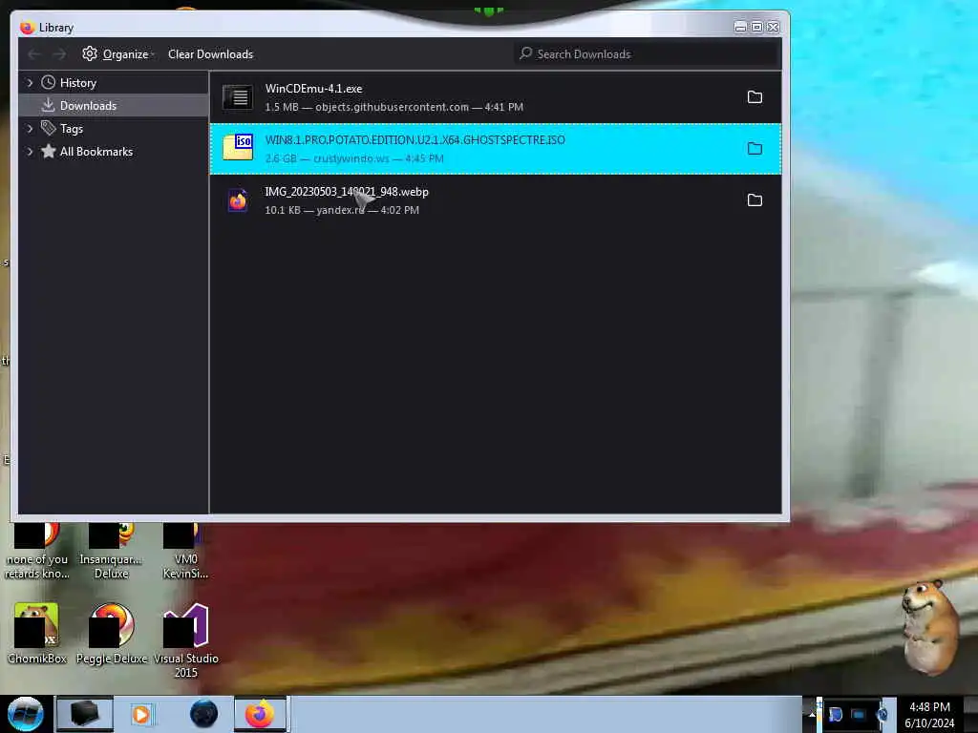Click the Tags label icon
This screenshot has width=978, height=733.
tap(48, 128)
